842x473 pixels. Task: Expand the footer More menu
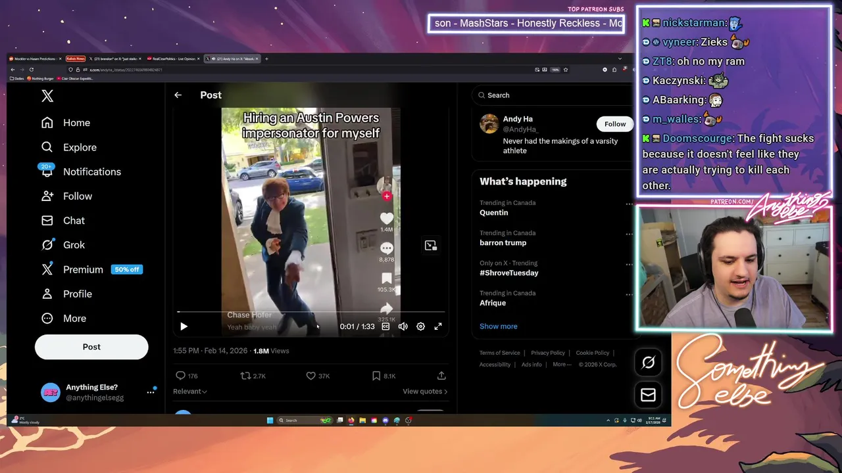562,365
